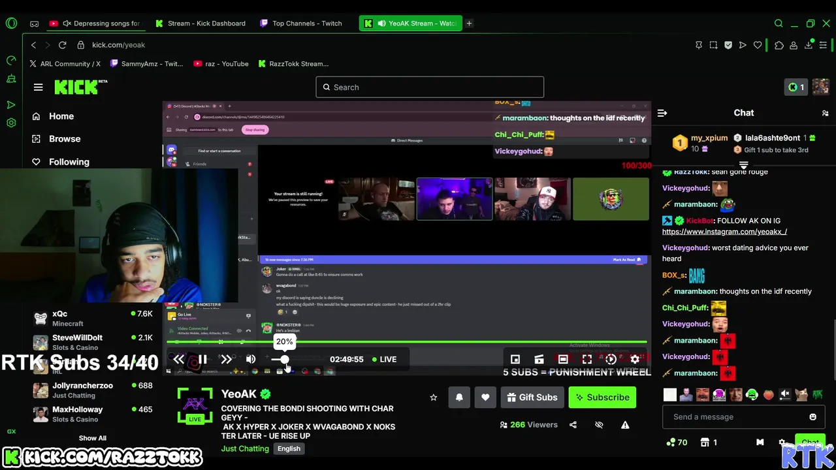Jump to LIVE in the player
Screen dimensions: 836x470
point(384,359)
